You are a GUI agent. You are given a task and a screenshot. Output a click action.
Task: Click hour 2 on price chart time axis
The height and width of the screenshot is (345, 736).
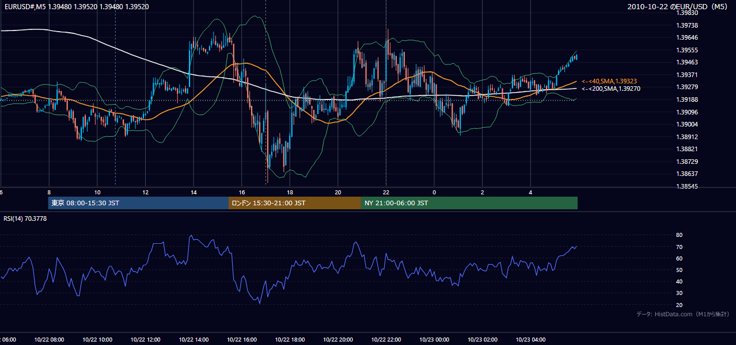[482, 192]
